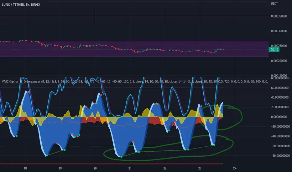Click date 23 on the time axis

pyautogui.click(x=200, y=169)
